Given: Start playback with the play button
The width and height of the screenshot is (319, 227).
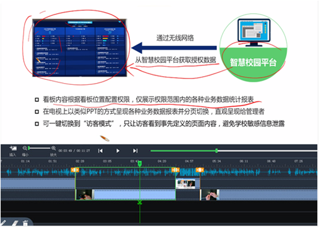Looking at the screenshot, I should (x=118, y=151).
